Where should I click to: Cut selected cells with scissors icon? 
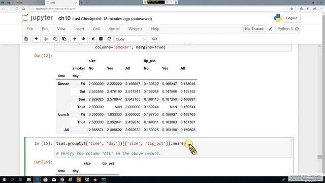[x=46, y=39]
